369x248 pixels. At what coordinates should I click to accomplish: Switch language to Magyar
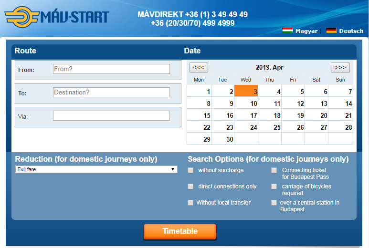306,31
